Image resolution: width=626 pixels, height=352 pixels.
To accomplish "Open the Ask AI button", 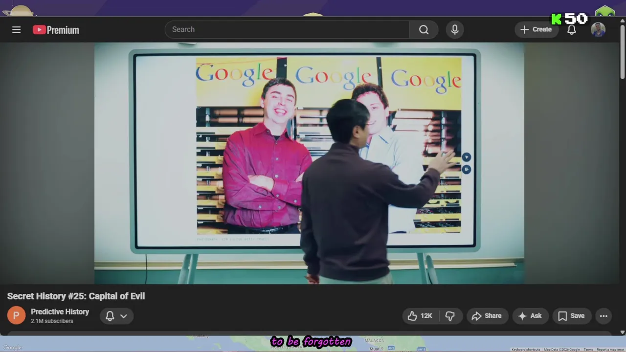I will click(x=530, y=316).
